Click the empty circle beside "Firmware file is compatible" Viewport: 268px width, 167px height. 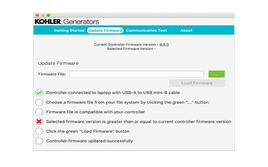[39, 112]
